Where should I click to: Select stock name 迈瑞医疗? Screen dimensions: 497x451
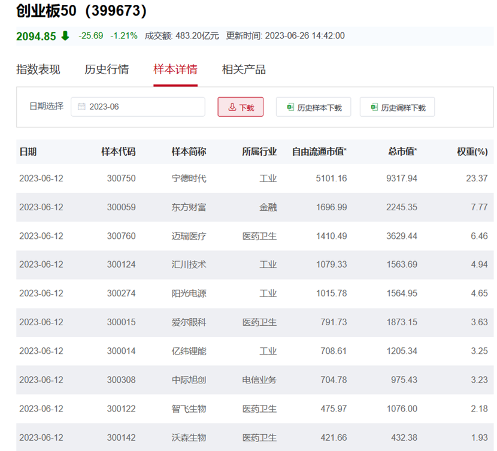[189, 236]
